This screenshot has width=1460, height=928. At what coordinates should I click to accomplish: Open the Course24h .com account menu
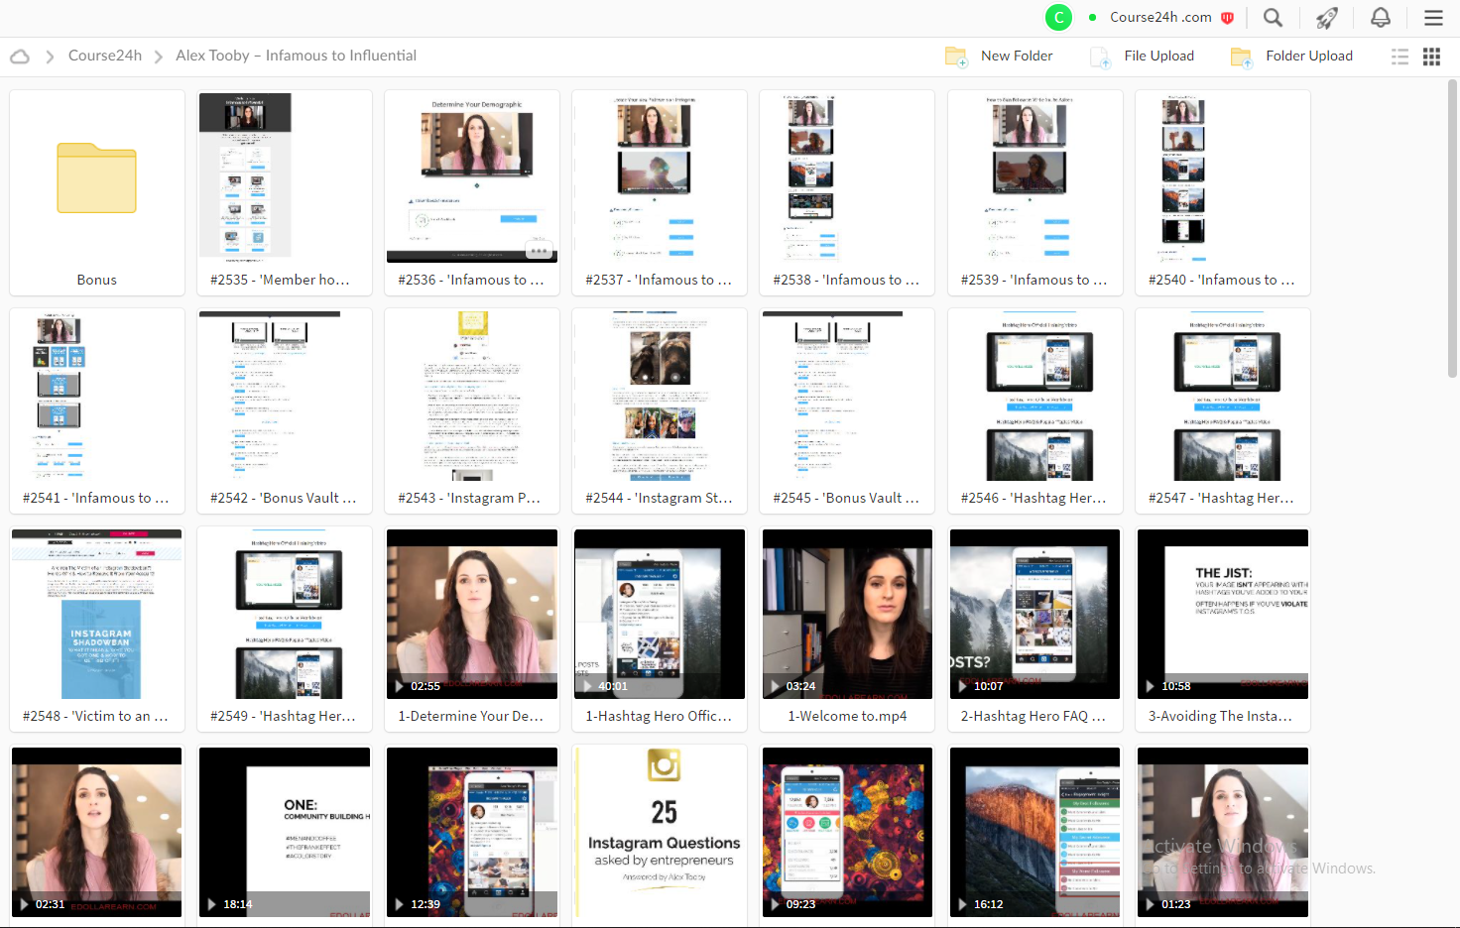1160,17
